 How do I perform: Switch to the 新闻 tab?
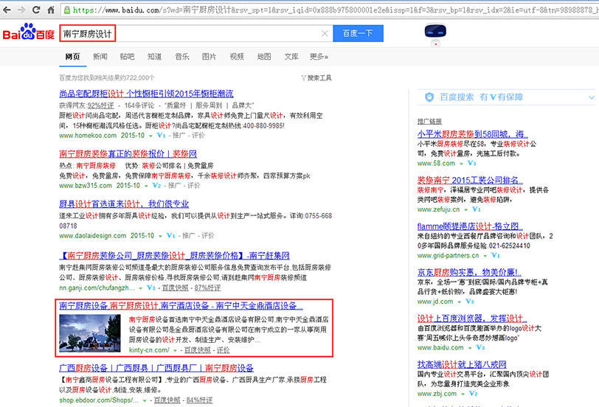[100, 57]
